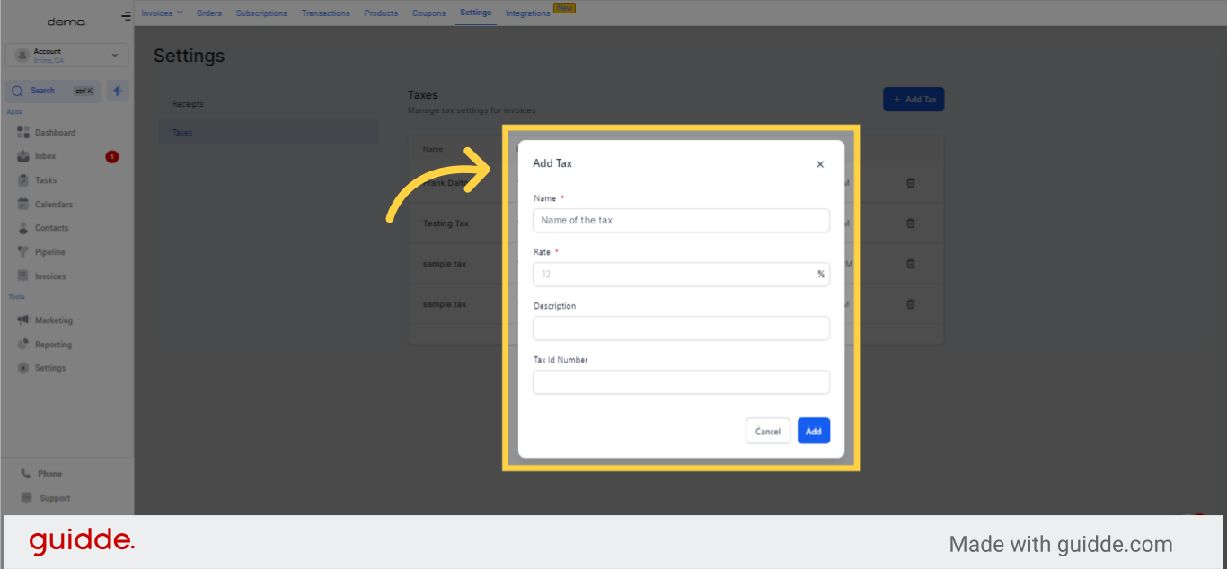Viewport: 1227px width, 569px height.
Task: Click the demo logo in the sidebar
Action: (66, 22)
